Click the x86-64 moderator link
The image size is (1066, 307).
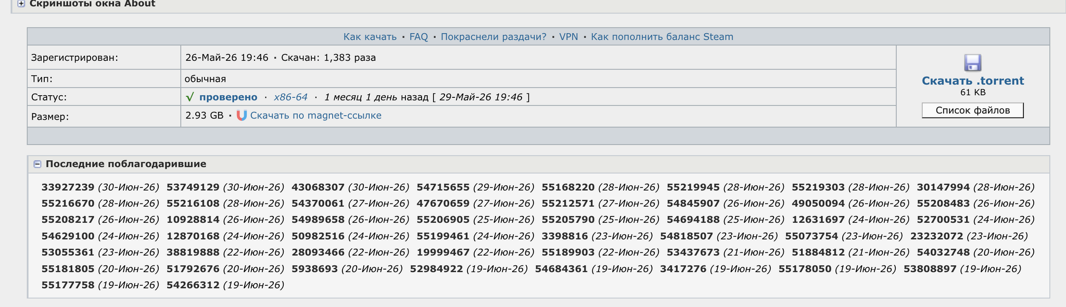click(290, 97)
